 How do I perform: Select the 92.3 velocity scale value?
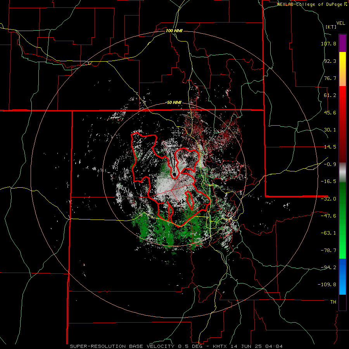(330, 61)
